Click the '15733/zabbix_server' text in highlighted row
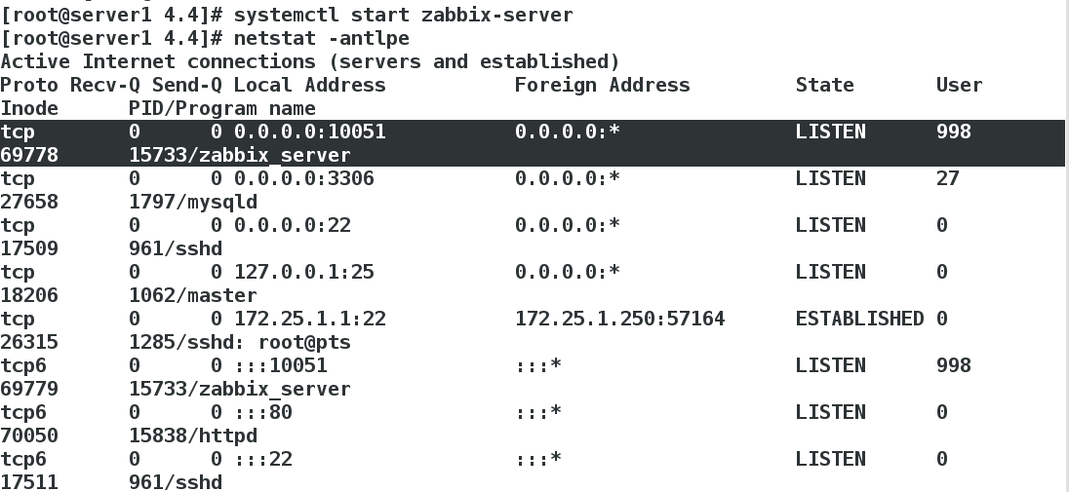 click(x=240, y=155)
